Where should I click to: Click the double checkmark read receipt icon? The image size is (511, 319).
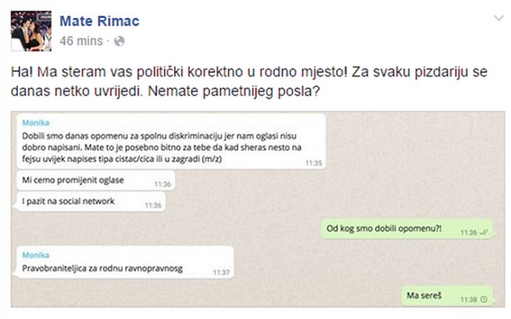pyautogui.click(x=484, y=232)
